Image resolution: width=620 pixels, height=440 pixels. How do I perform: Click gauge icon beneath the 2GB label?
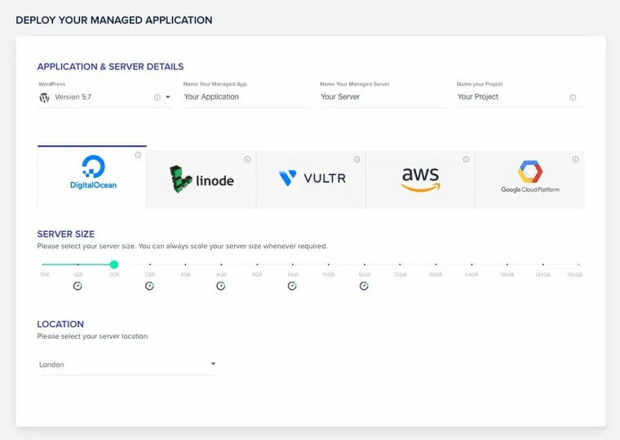(x=149, y=286)
